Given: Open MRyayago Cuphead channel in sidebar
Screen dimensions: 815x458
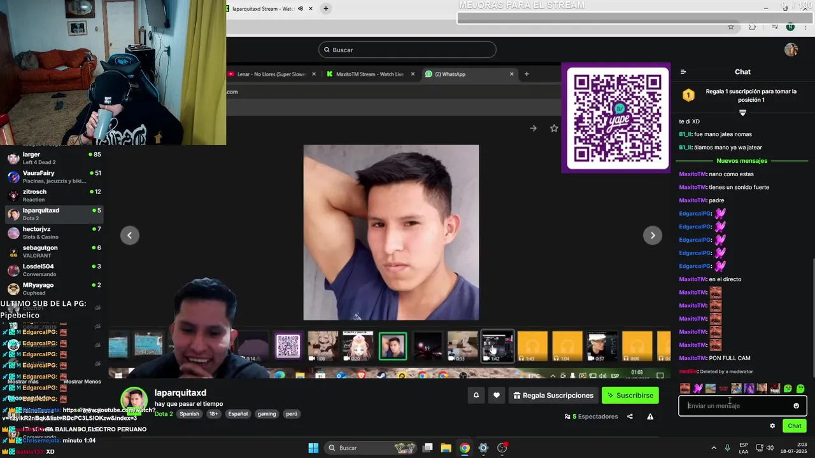Looking at the screenshot, I should tap(54, 289).
